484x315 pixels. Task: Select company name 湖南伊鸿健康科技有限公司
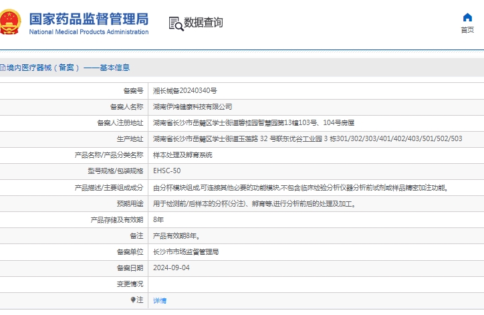pos(193,107)
